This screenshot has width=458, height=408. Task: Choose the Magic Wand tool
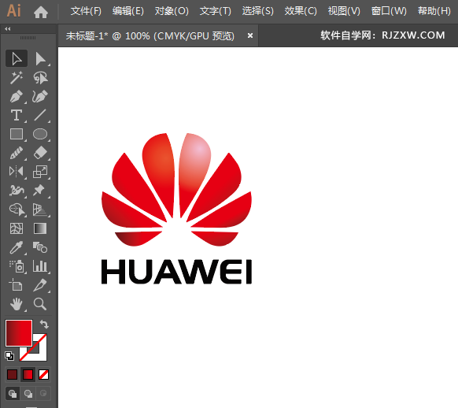point(17,77)
